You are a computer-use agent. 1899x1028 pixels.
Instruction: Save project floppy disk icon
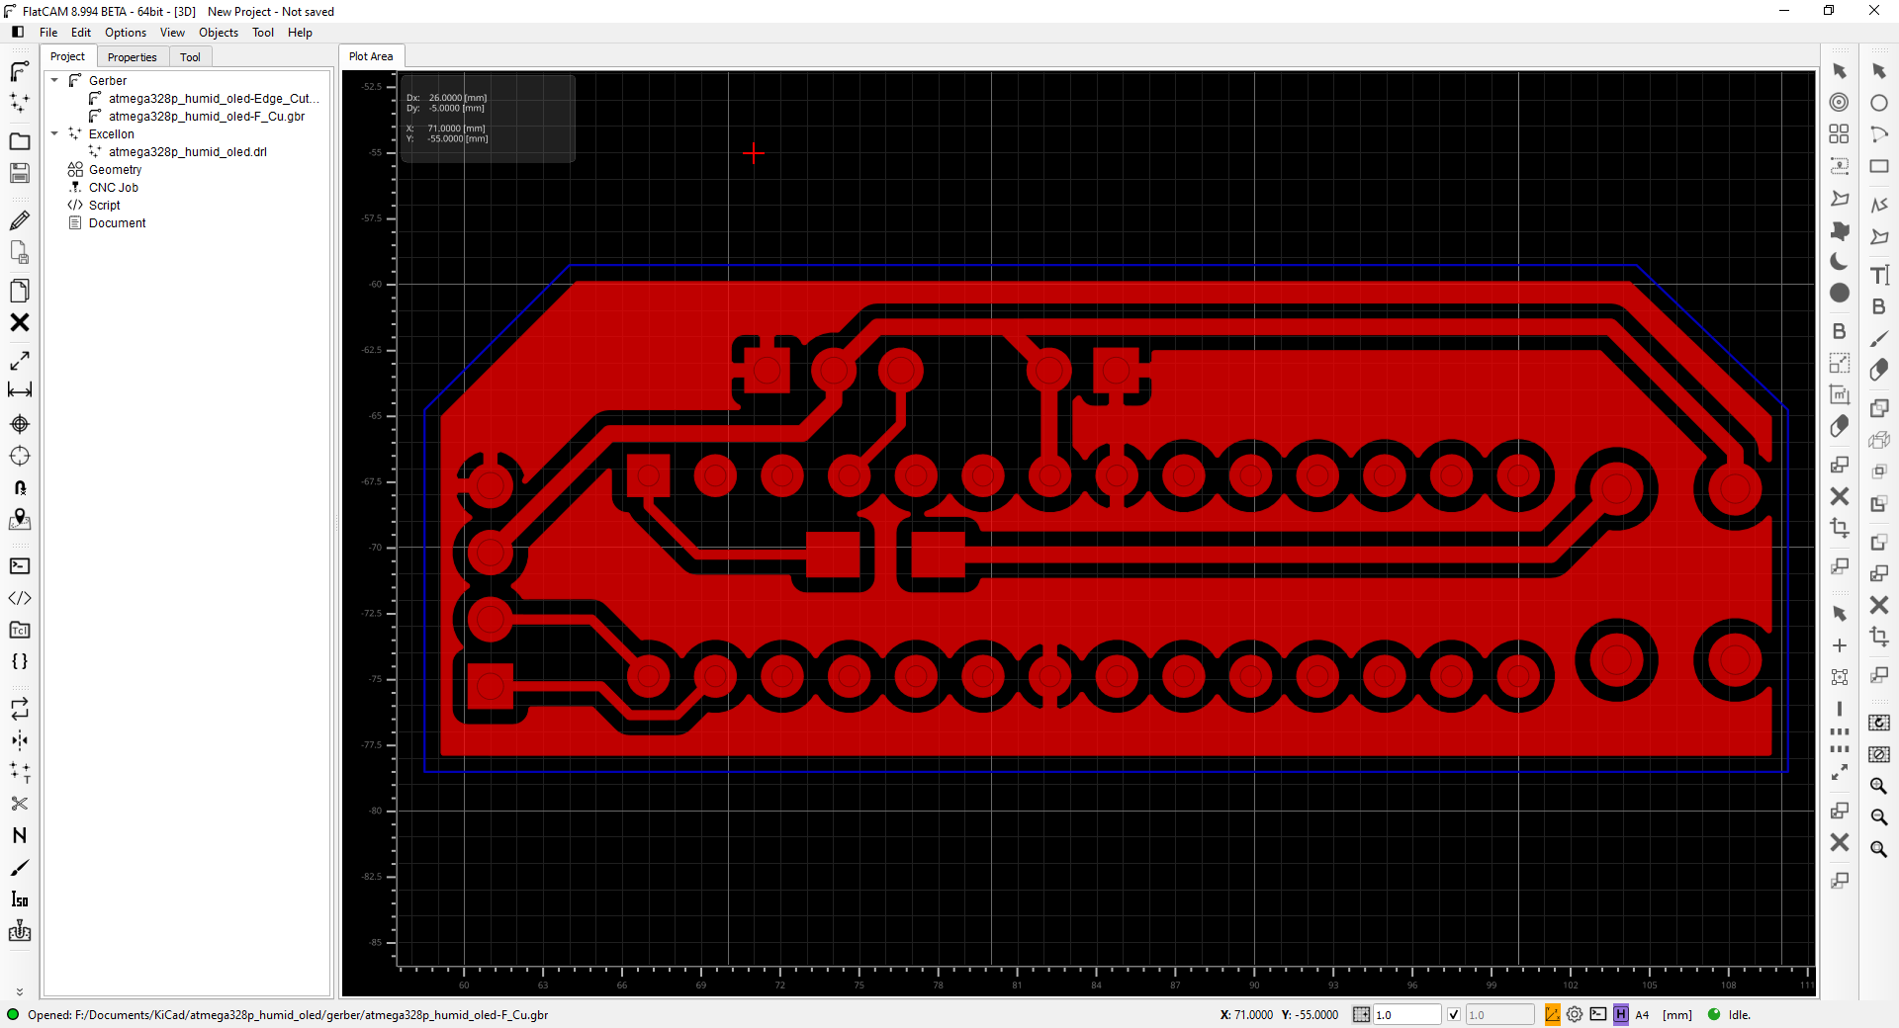pos(20,173)
